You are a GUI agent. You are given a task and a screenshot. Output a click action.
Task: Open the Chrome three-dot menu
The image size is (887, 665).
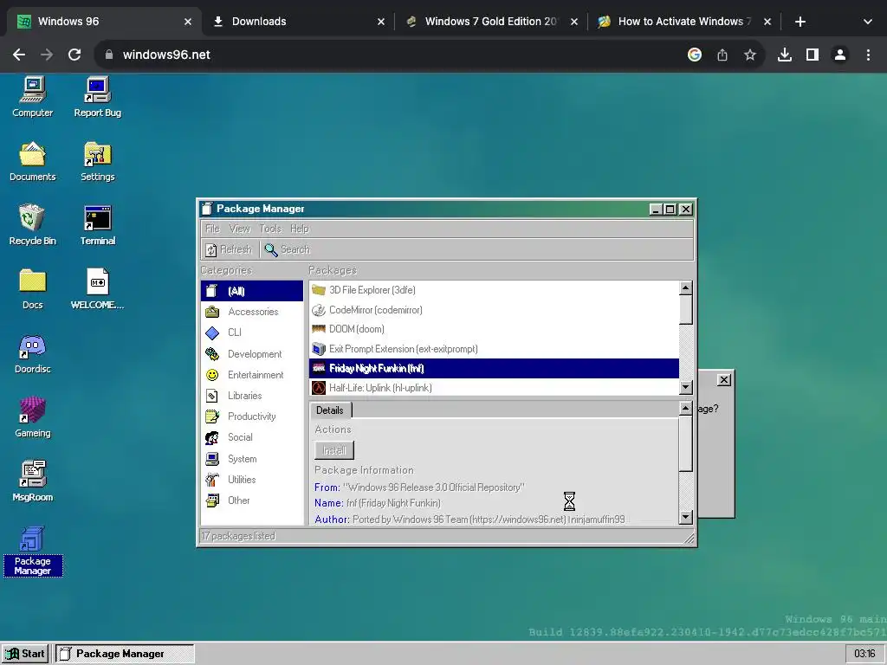click(868, 55)
